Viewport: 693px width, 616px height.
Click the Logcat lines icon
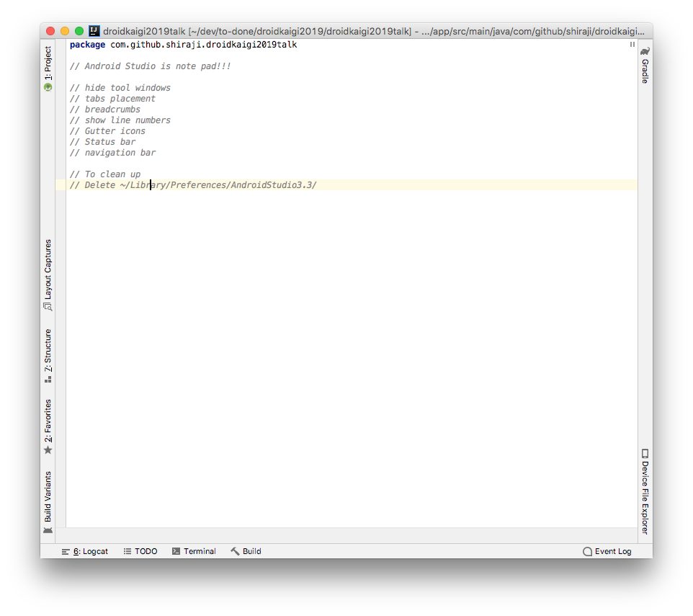click(66, 551)
